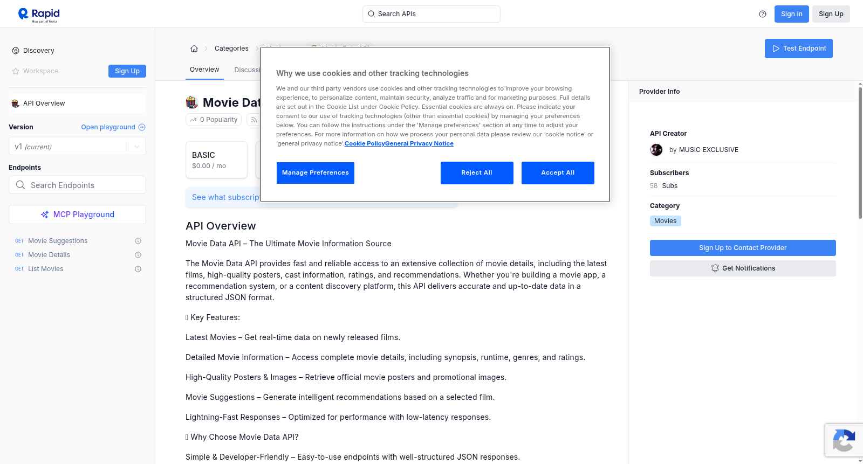The height and width of the screenshot is (464, 863).
Task: Click the Open playground arrow icon
Action: click(142, 127)
